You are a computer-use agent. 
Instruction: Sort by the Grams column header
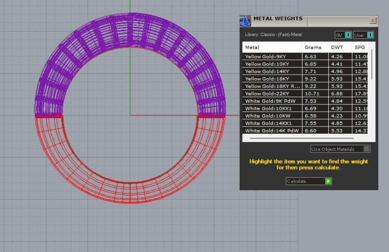point(315,47)
